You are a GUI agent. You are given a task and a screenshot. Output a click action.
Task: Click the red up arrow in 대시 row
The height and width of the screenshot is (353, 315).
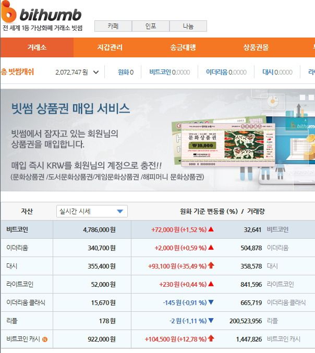(x=211, y=265)
